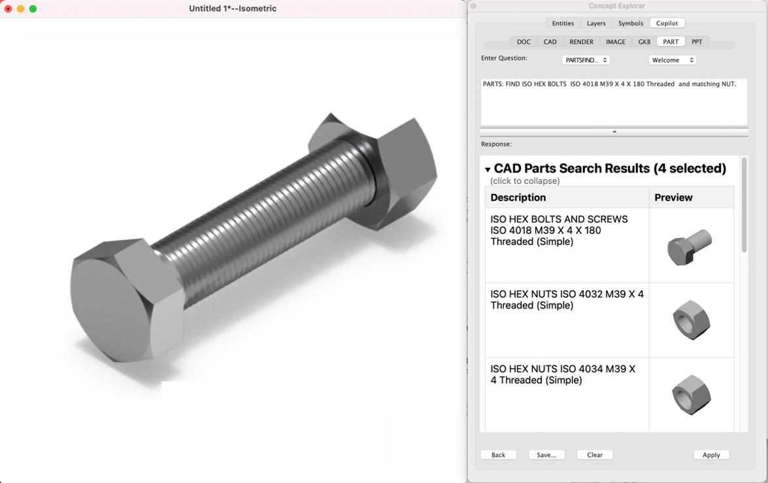Click the ISO HEX NUTS ISO 4032 description

[567, 300]
